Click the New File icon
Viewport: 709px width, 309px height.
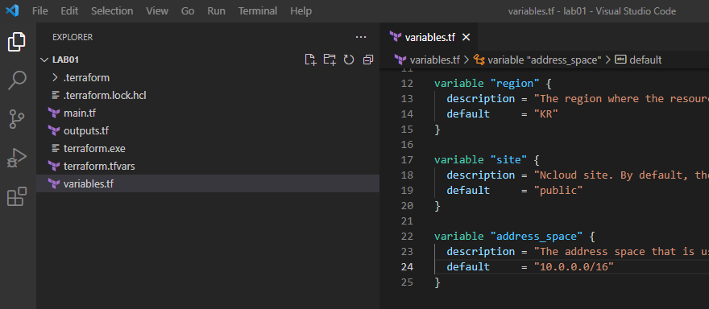coord(310,60)
